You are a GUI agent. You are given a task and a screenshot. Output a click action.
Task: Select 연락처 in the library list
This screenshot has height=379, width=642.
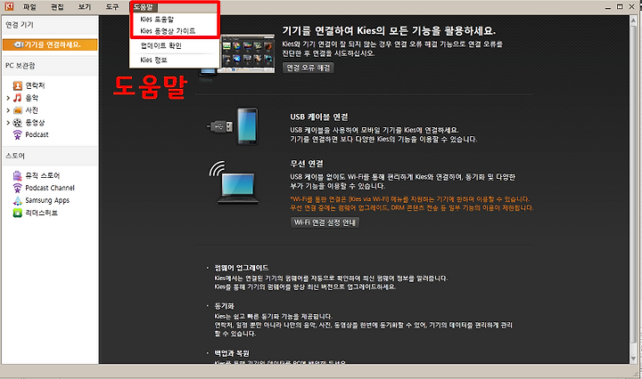pyautogui.click(x=35, y=85)
